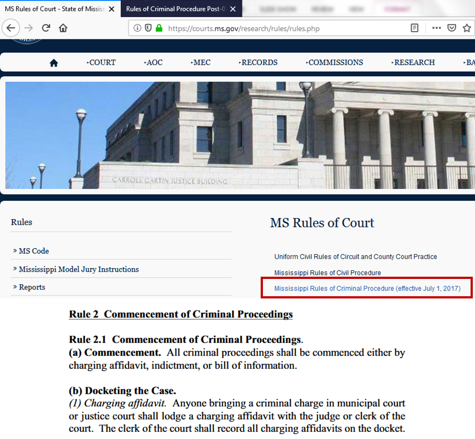The width and height of the screenshot is (475, 439).
Task: Switch to MS Rules of Court tab
Action: (55, 9)
